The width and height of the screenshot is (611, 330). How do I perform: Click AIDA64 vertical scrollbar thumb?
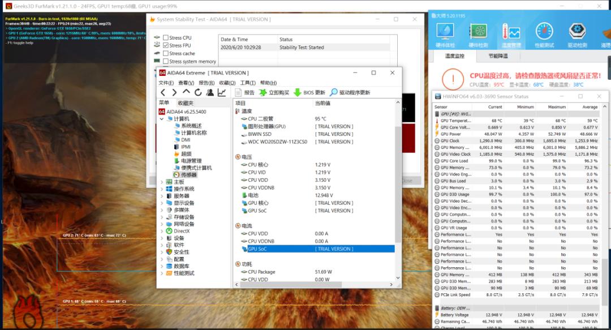point(398,184)
